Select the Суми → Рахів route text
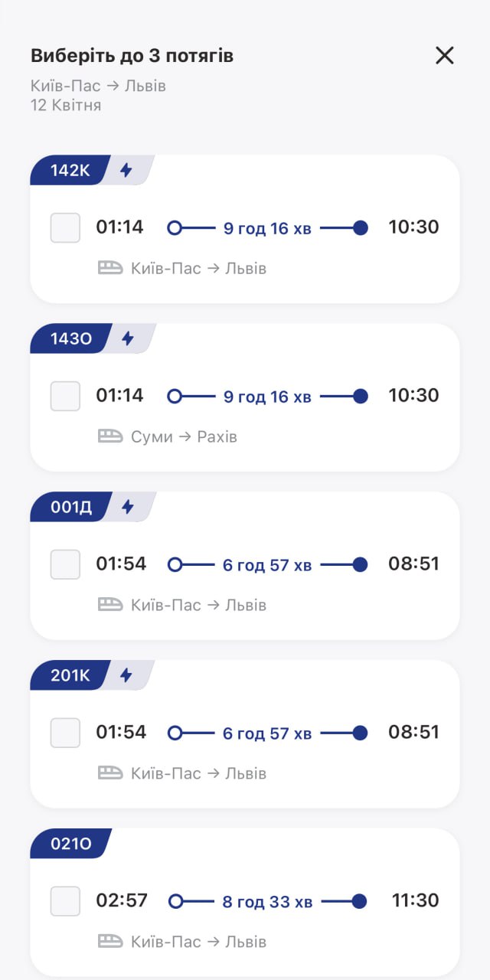The height and width of the screenshot is (980, 490). pyautogui.click(x=184, y=436)
